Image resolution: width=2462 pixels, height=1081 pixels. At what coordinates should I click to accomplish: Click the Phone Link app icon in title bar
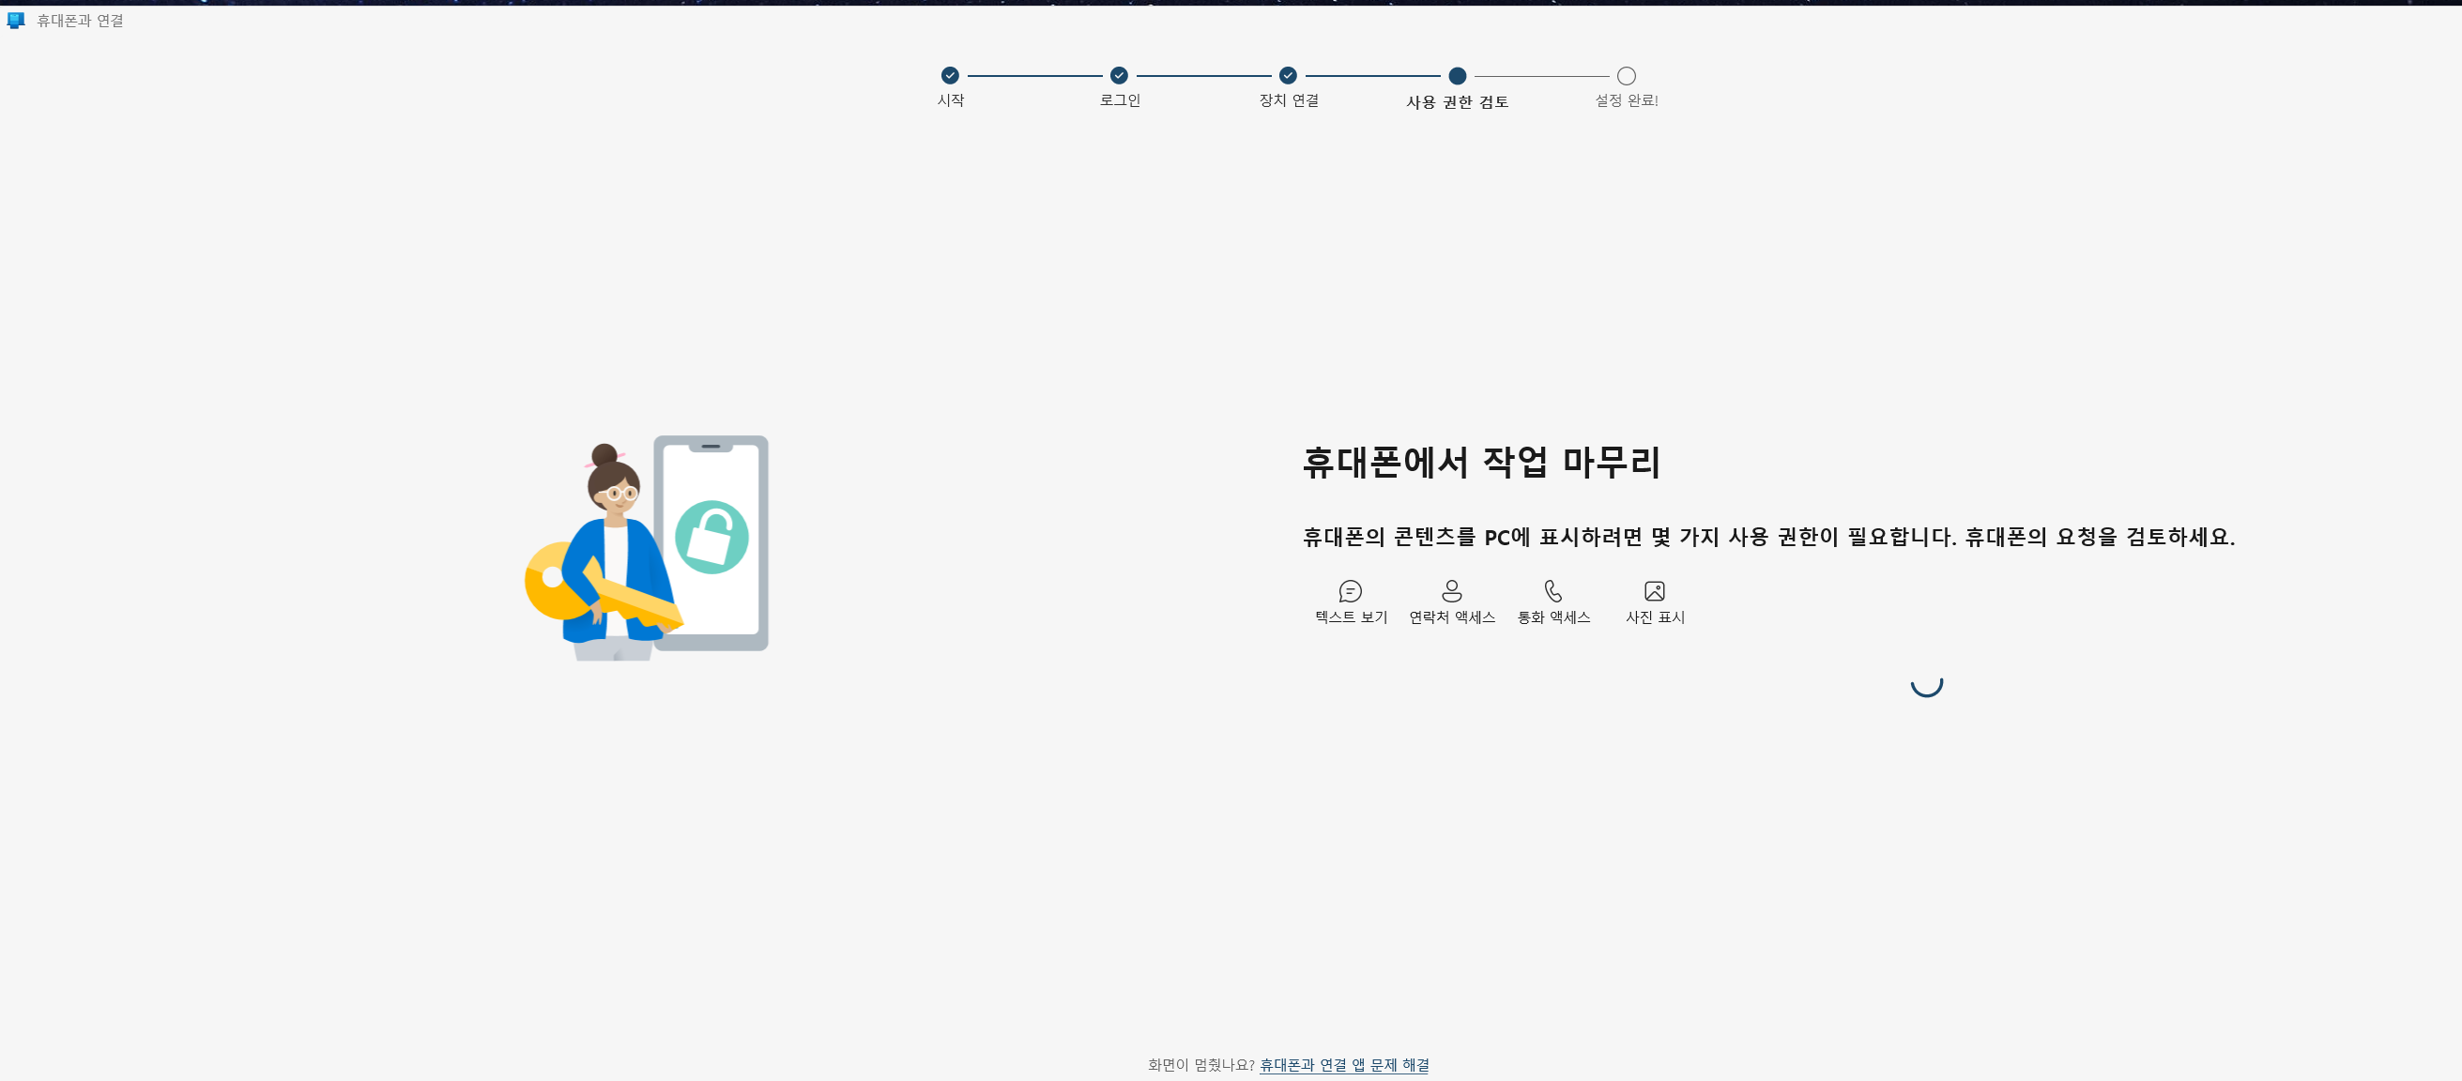[x=15, y=20]
